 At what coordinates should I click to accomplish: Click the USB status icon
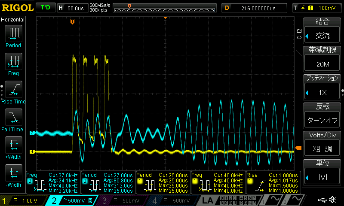[322, 200]
